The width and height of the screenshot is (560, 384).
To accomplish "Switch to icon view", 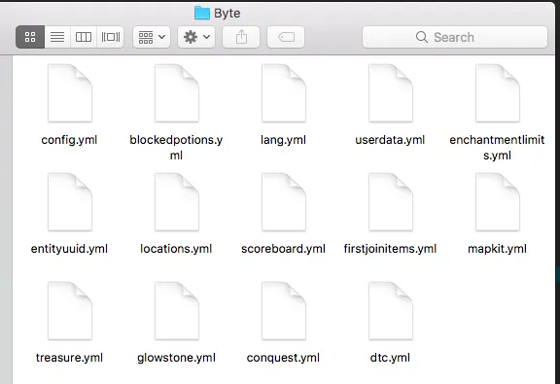I will coord(30,37).
